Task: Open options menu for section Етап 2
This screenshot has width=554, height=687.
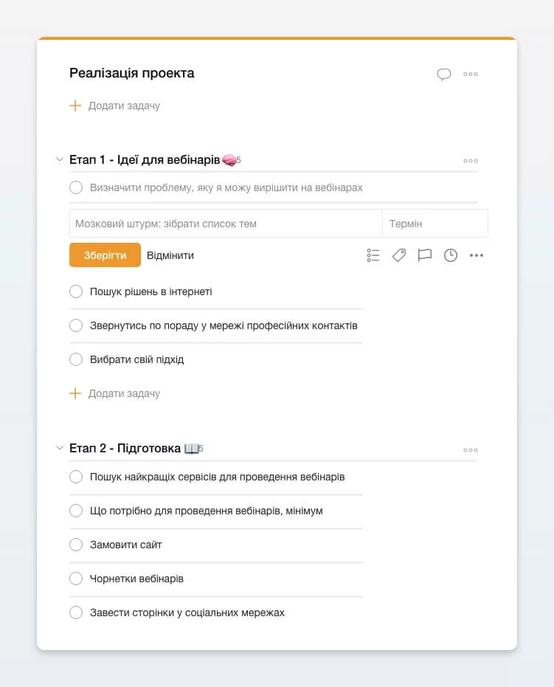Action: click(470, 449)
